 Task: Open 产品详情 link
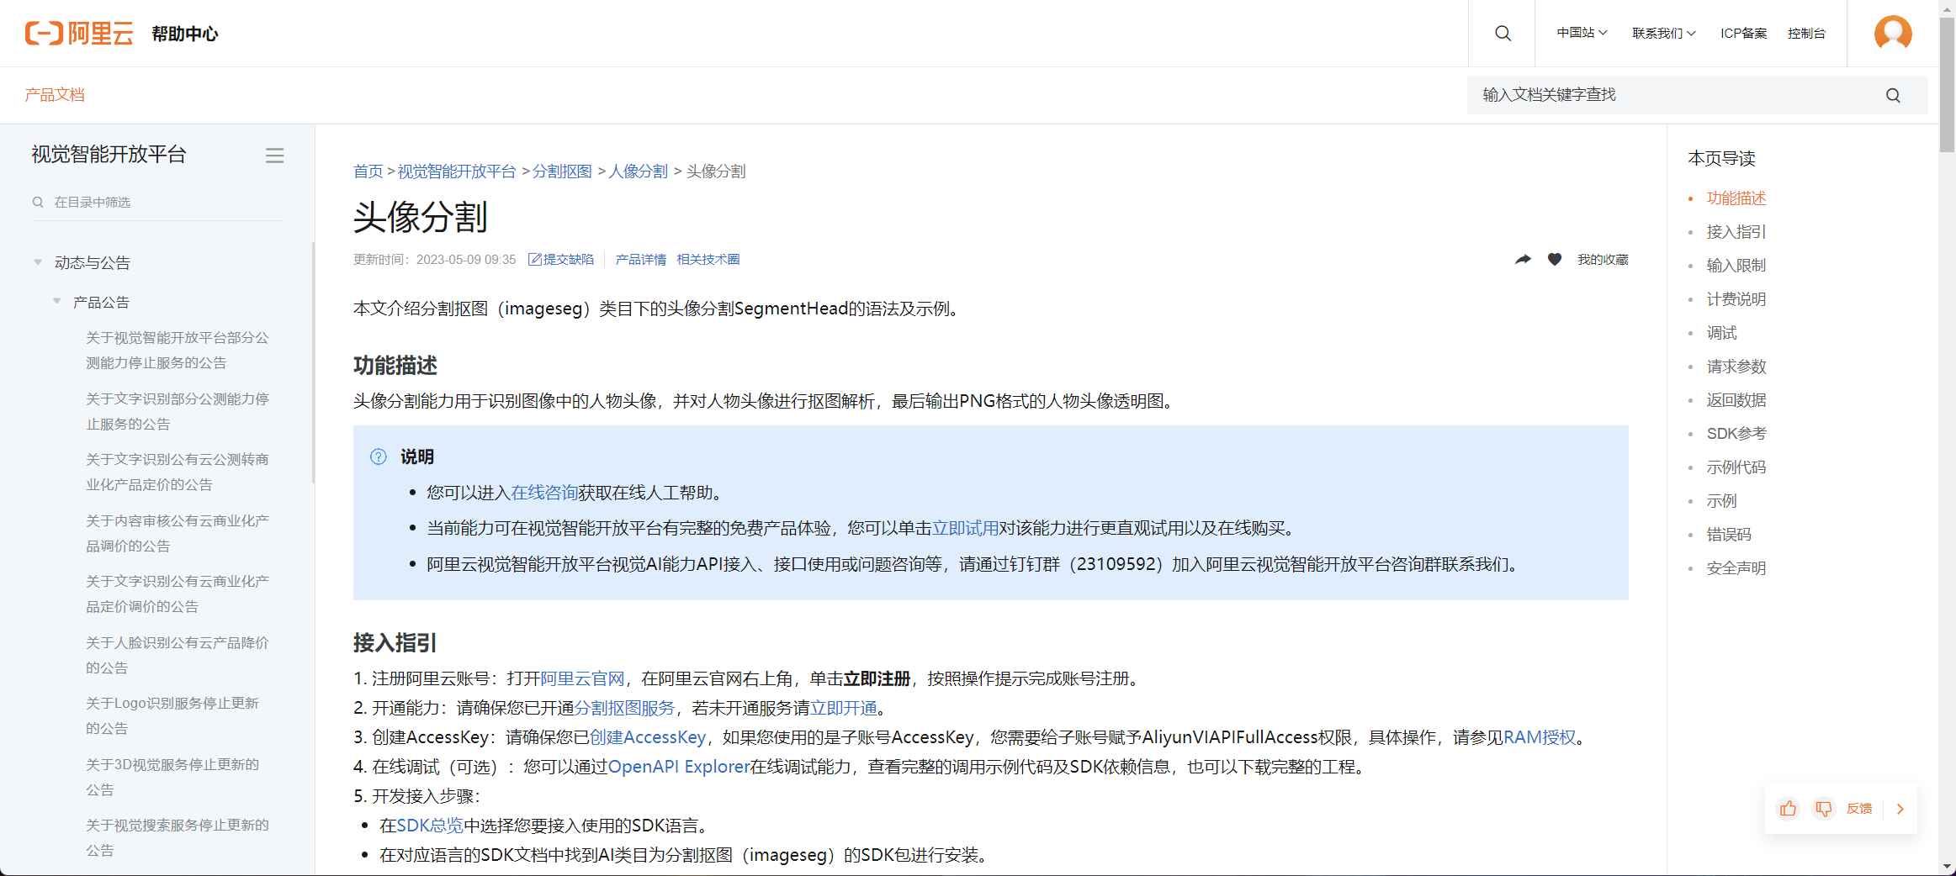point(640,259)
